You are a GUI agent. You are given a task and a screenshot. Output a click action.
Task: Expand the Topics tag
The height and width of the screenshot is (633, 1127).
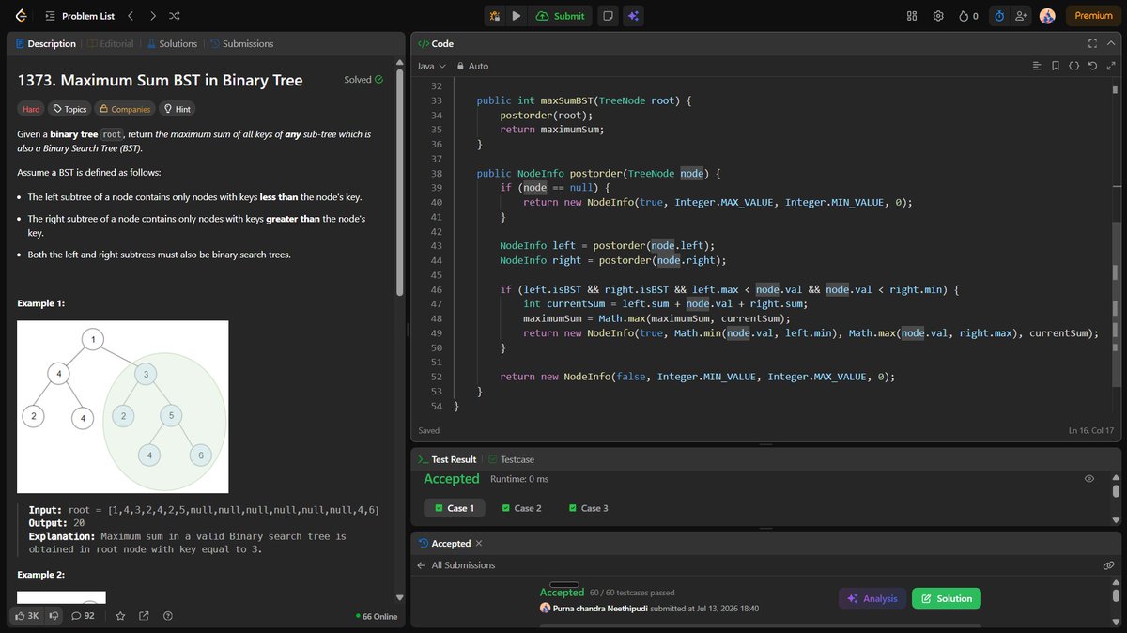pos(69,109)
